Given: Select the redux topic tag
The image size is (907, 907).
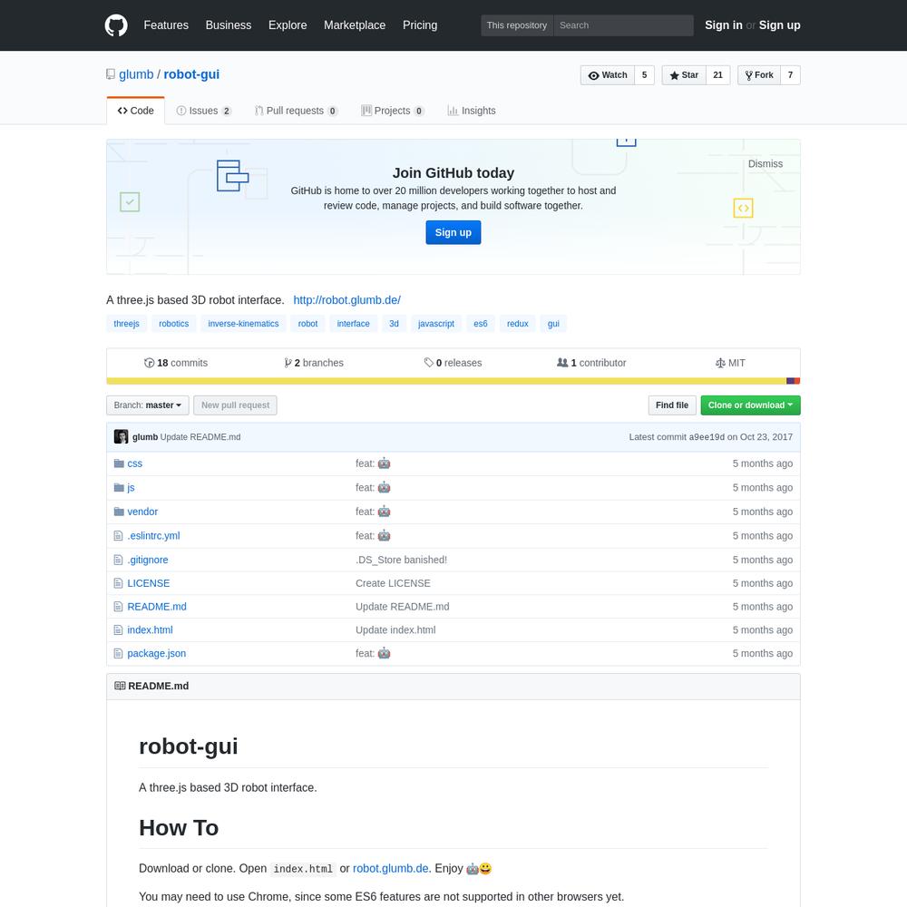Looking at the screenshot, I should 517,324.
